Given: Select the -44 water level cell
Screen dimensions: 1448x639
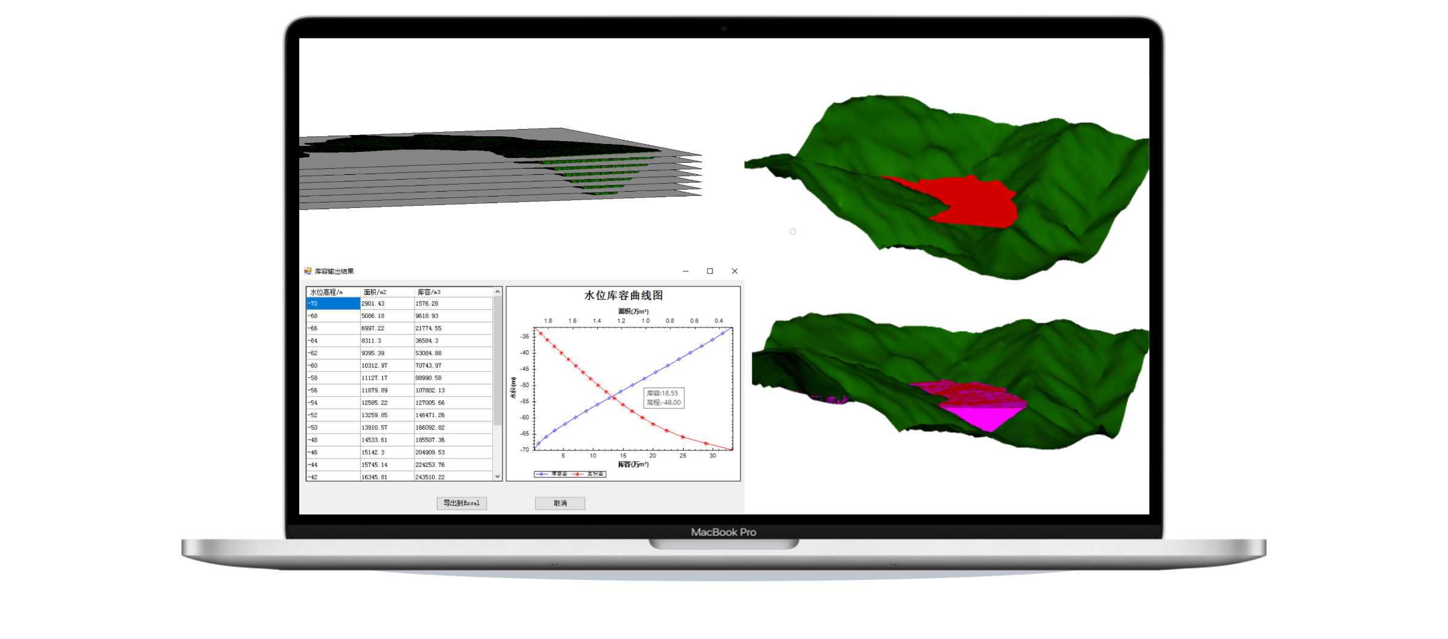Looking at the screenshot, I should click(333, 465).
